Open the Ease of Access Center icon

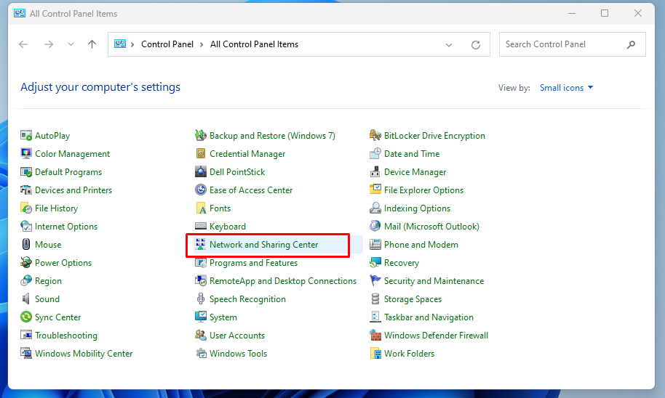click(x=201, y=190)
